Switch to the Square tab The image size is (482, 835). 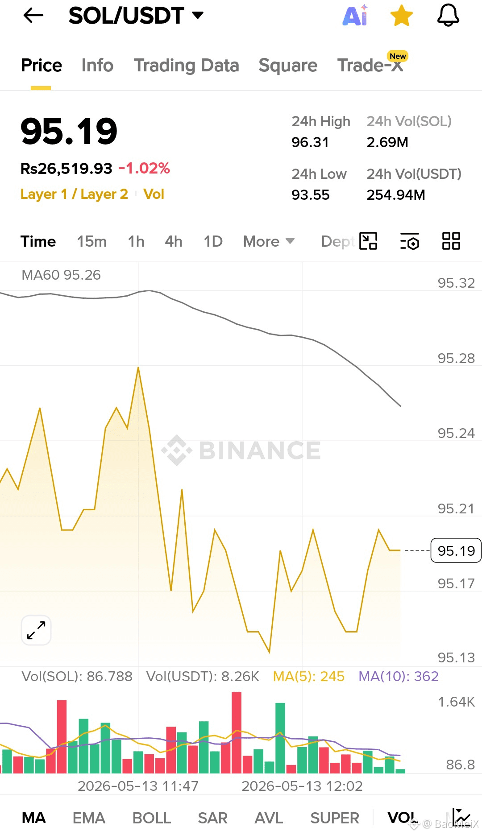click(288, 66)
